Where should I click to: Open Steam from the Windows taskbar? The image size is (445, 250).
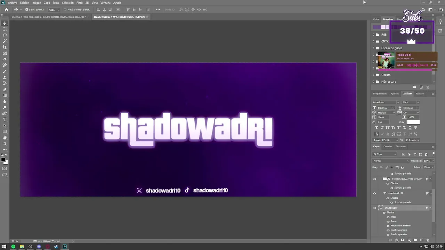pos(56,247)
